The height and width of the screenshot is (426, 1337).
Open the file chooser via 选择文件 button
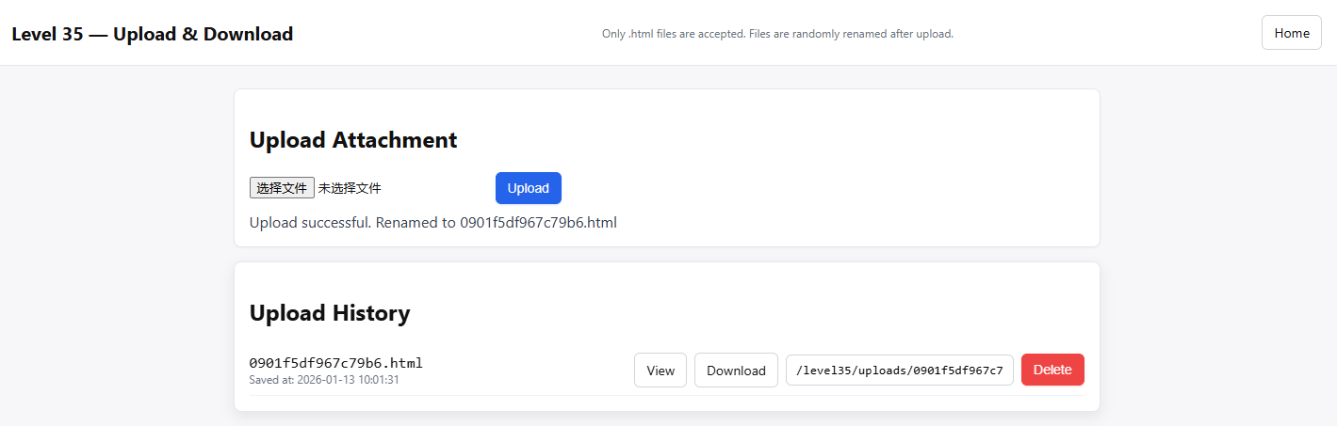282,188
